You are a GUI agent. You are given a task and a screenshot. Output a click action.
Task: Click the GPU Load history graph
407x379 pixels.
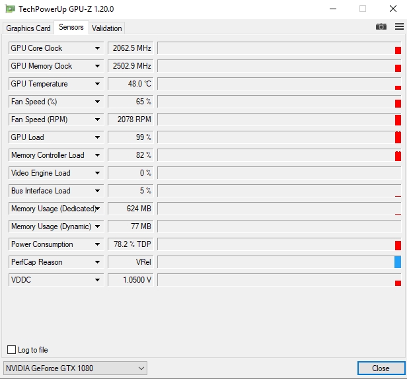click(x=279, y=137)
